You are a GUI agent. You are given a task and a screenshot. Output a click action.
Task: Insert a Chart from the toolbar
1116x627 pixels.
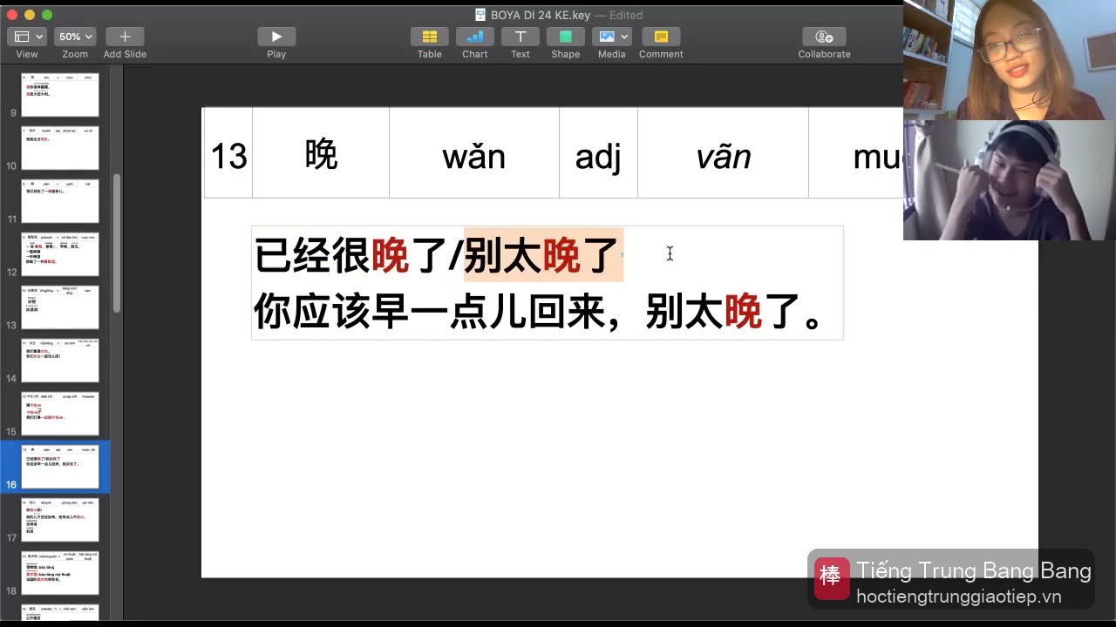(x=475, y=37)
